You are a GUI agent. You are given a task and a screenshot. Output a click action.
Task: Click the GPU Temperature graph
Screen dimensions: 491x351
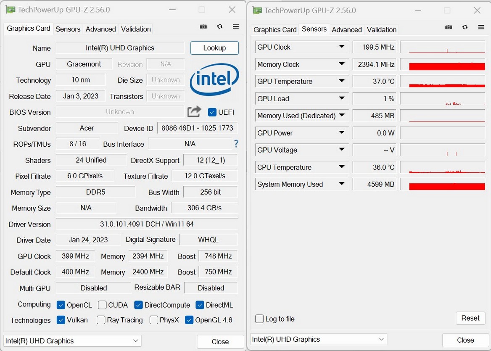point(443,81)
